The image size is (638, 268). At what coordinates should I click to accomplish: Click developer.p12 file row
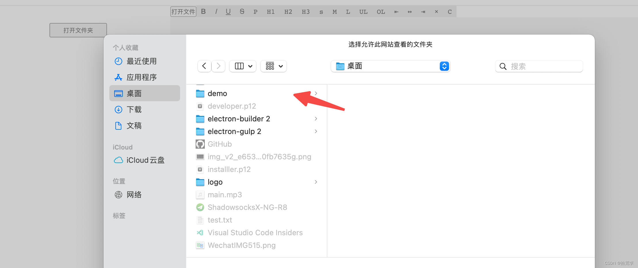[x=257, y=106]
